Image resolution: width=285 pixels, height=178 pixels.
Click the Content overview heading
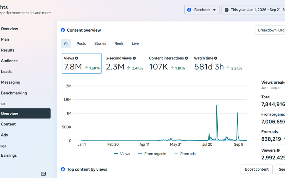(x=84, y=30)
